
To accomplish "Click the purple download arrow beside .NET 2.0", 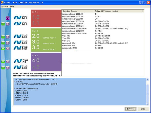I will [x=8, y=37].
